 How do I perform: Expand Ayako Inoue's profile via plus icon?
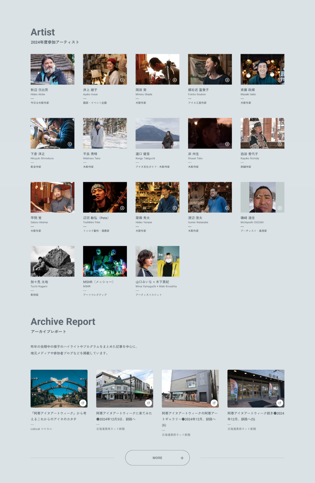click(122, 80)
